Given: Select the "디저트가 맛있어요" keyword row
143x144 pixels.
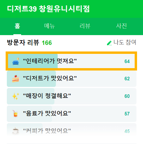Looking at the screenshot, I should (72, 79).
